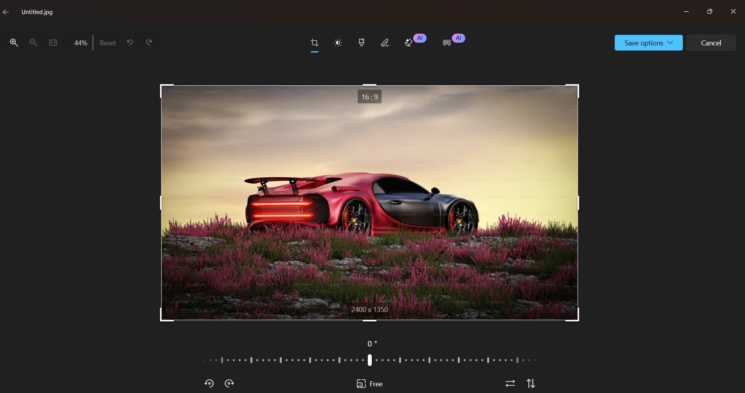The image size is (745, 393).
Task: Open the zoom level at 44%
Action: click(81, 43)
